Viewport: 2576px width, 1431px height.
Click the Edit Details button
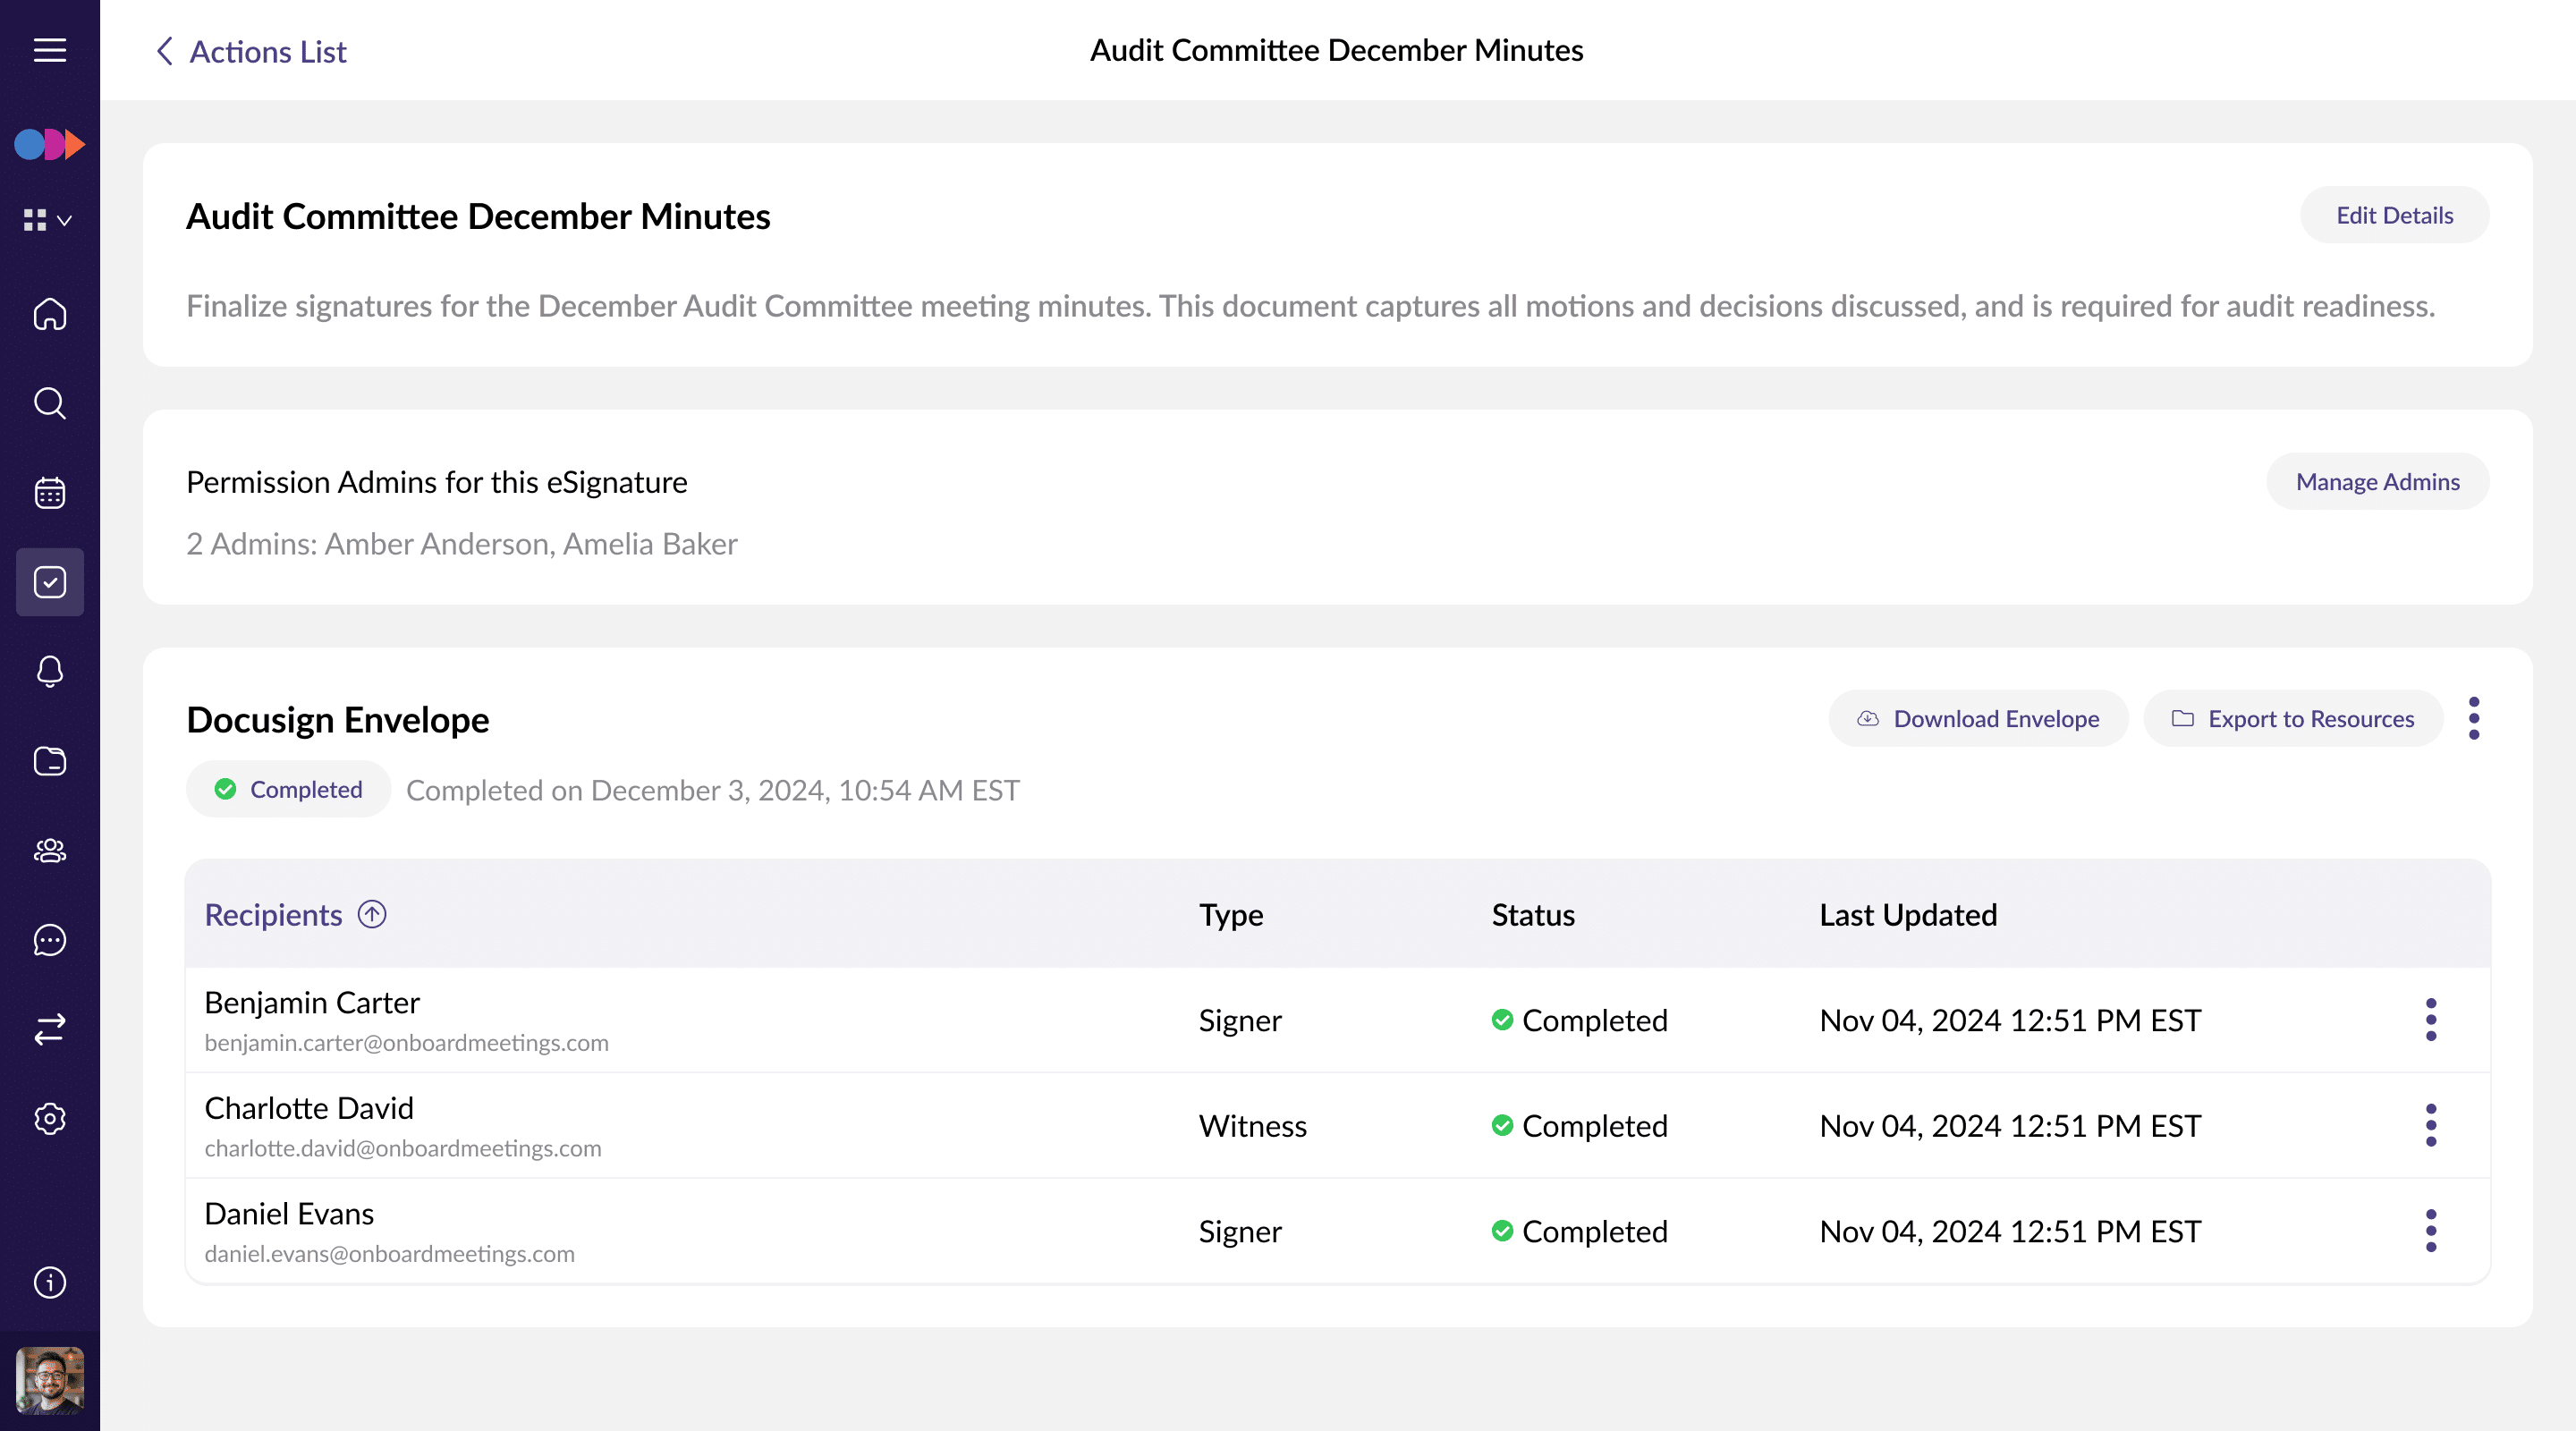(x=2393, y=215)
